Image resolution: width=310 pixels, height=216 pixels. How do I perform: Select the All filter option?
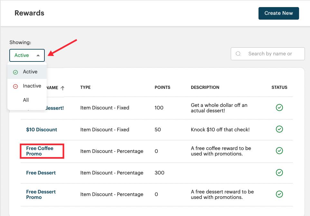pyautogui.click(x=26, y=100)
